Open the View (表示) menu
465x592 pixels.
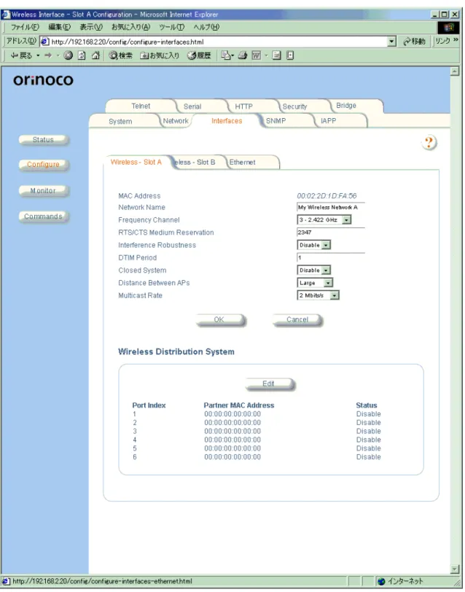pos(91,27)
